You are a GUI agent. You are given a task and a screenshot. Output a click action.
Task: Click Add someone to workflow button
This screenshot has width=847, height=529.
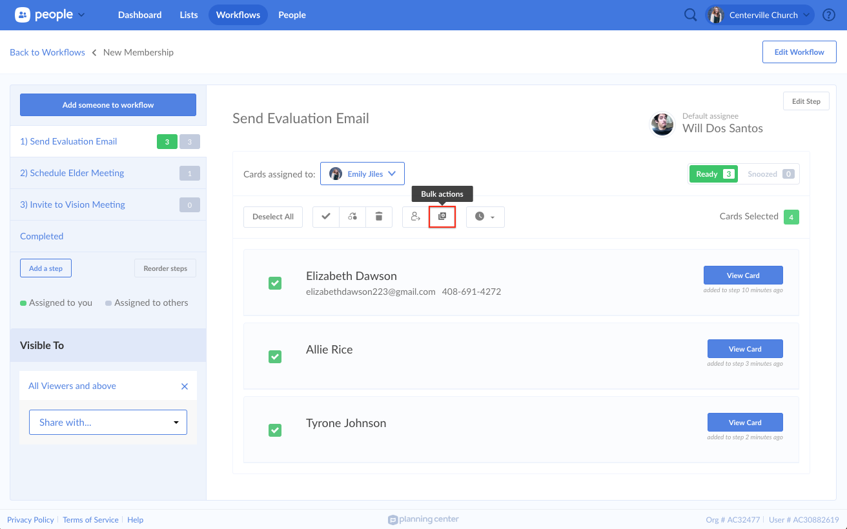(x=108, y=105)
